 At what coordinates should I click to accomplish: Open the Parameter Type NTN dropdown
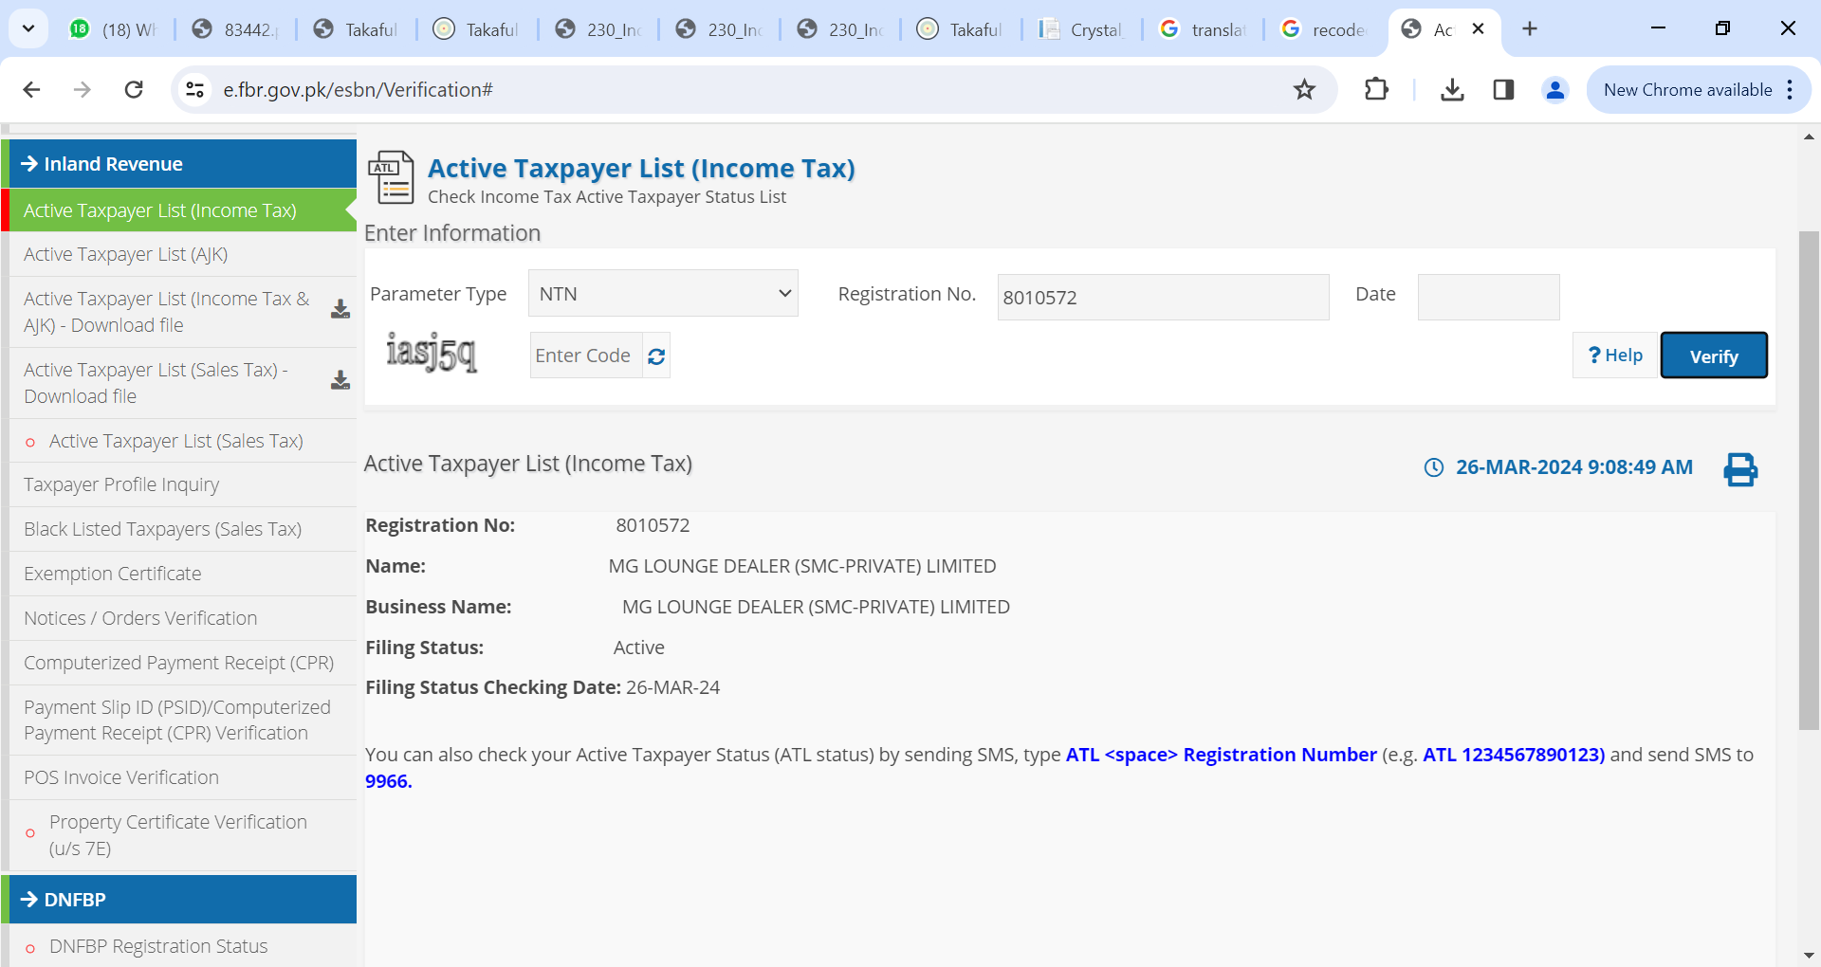point(663,294)
